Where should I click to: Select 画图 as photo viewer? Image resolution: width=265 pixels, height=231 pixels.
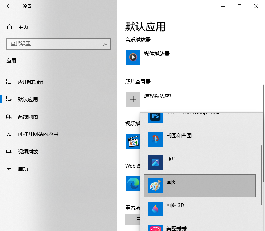click(199, 186)
